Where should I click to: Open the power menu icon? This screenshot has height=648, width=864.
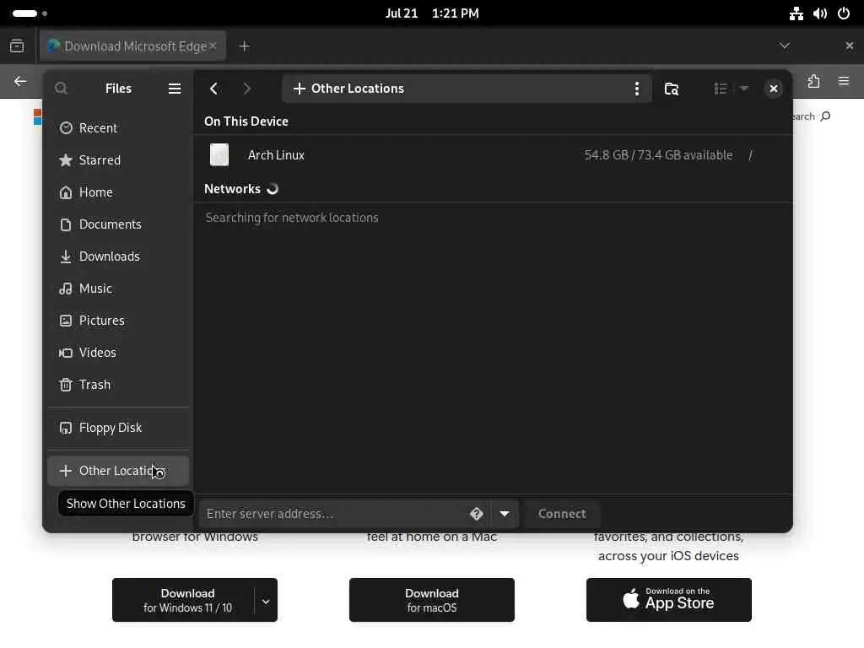[x=844, y=13]
